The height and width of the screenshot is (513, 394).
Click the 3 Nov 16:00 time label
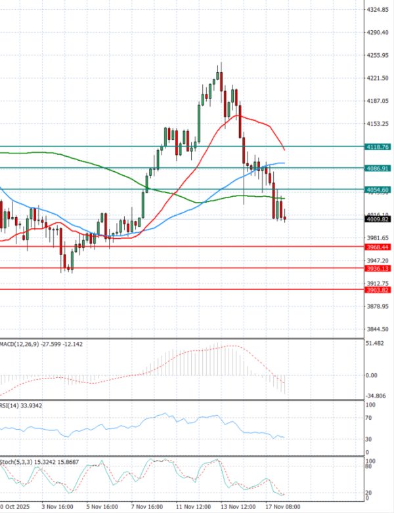tap(56, 507)
